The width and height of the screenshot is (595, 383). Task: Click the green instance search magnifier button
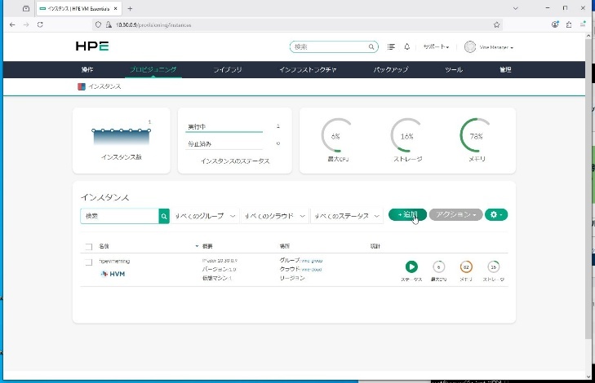[x=164, y=216]
